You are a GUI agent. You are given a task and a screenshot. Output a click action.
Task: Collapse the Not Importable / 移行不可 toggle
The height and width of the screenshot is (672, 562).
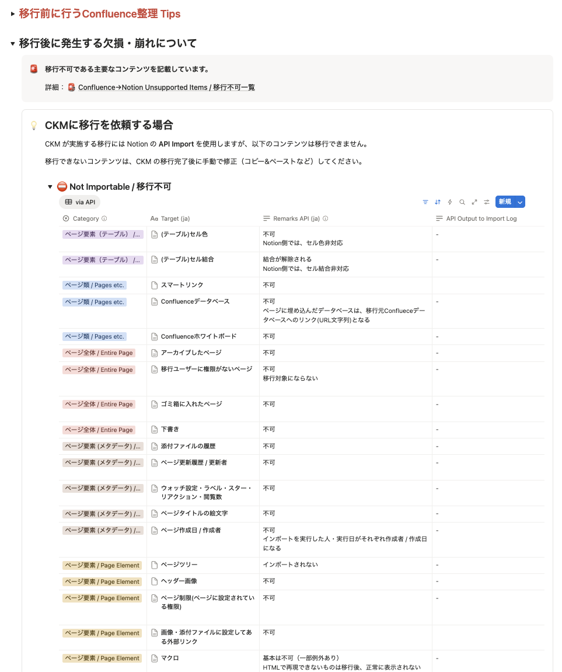[50, 187]
